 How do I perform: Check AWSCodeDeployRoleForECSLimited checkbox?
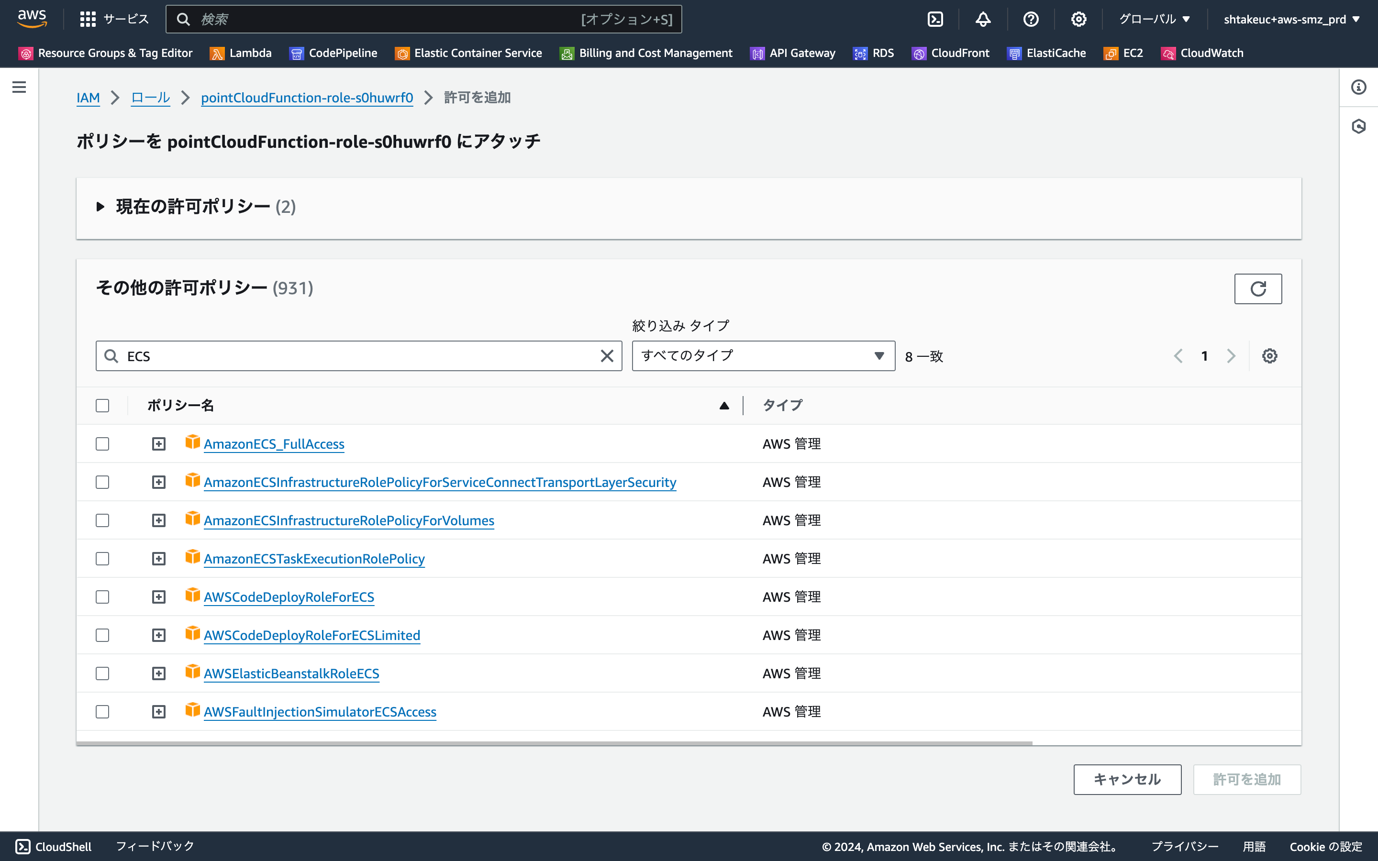[102, 635]
